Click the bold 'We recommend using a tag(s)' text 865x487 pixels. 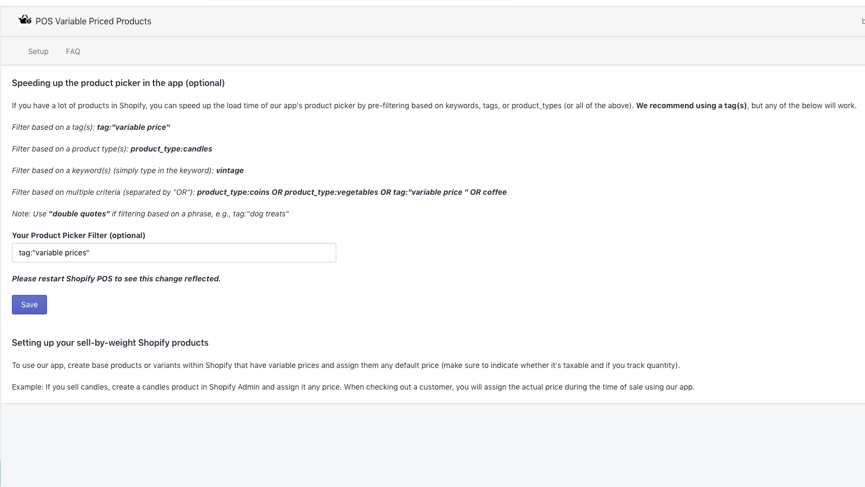691,106
